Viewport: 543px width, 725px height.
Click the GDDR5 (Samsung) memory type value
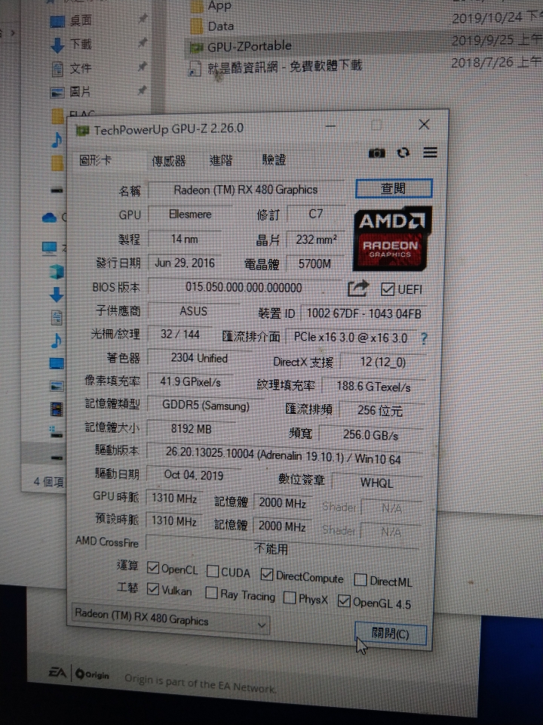click(x=205, y=406)
